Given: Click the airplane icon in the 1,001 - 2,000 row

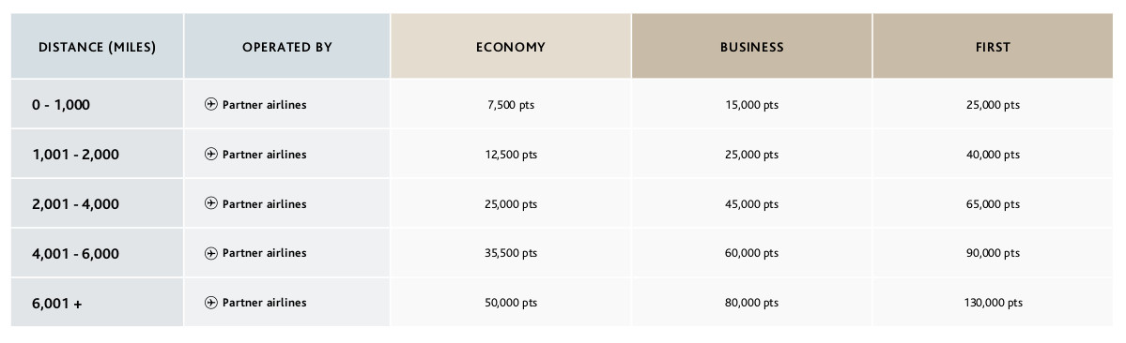Looking at the screenshot, I should [x=210, y=154].
